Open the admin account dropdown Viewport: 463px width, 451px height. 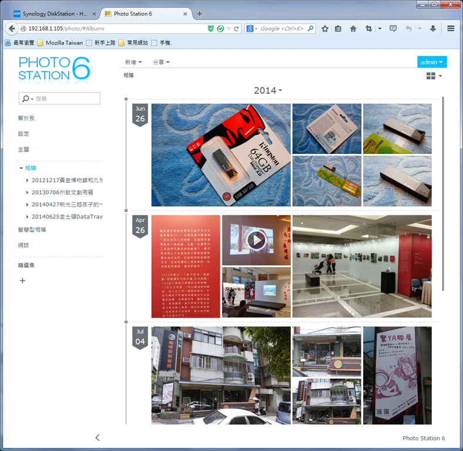(x=432, y=62)
